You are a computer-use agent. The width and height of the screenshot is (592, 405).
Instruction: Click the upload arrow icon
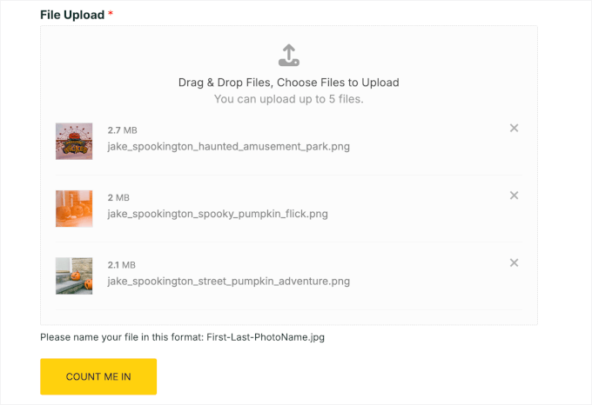[289, 56]
